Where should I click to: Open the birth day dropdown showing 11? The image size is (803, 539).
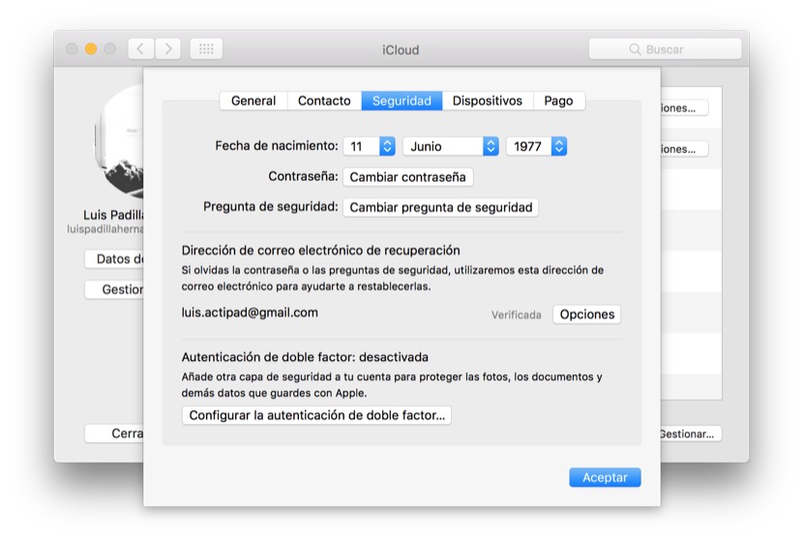[369, 146]
